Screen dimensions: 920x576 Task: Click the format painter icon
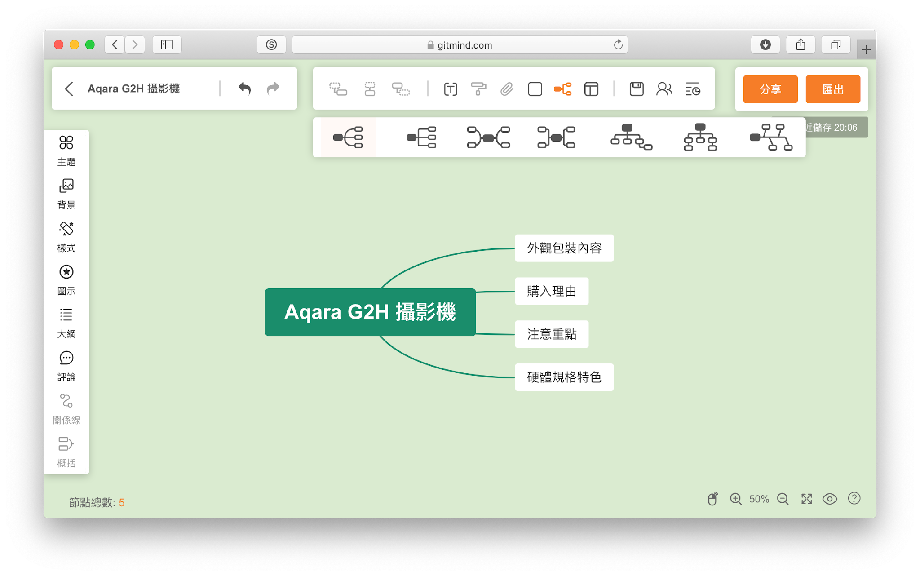pyautogui.click(x=478, y=89)
